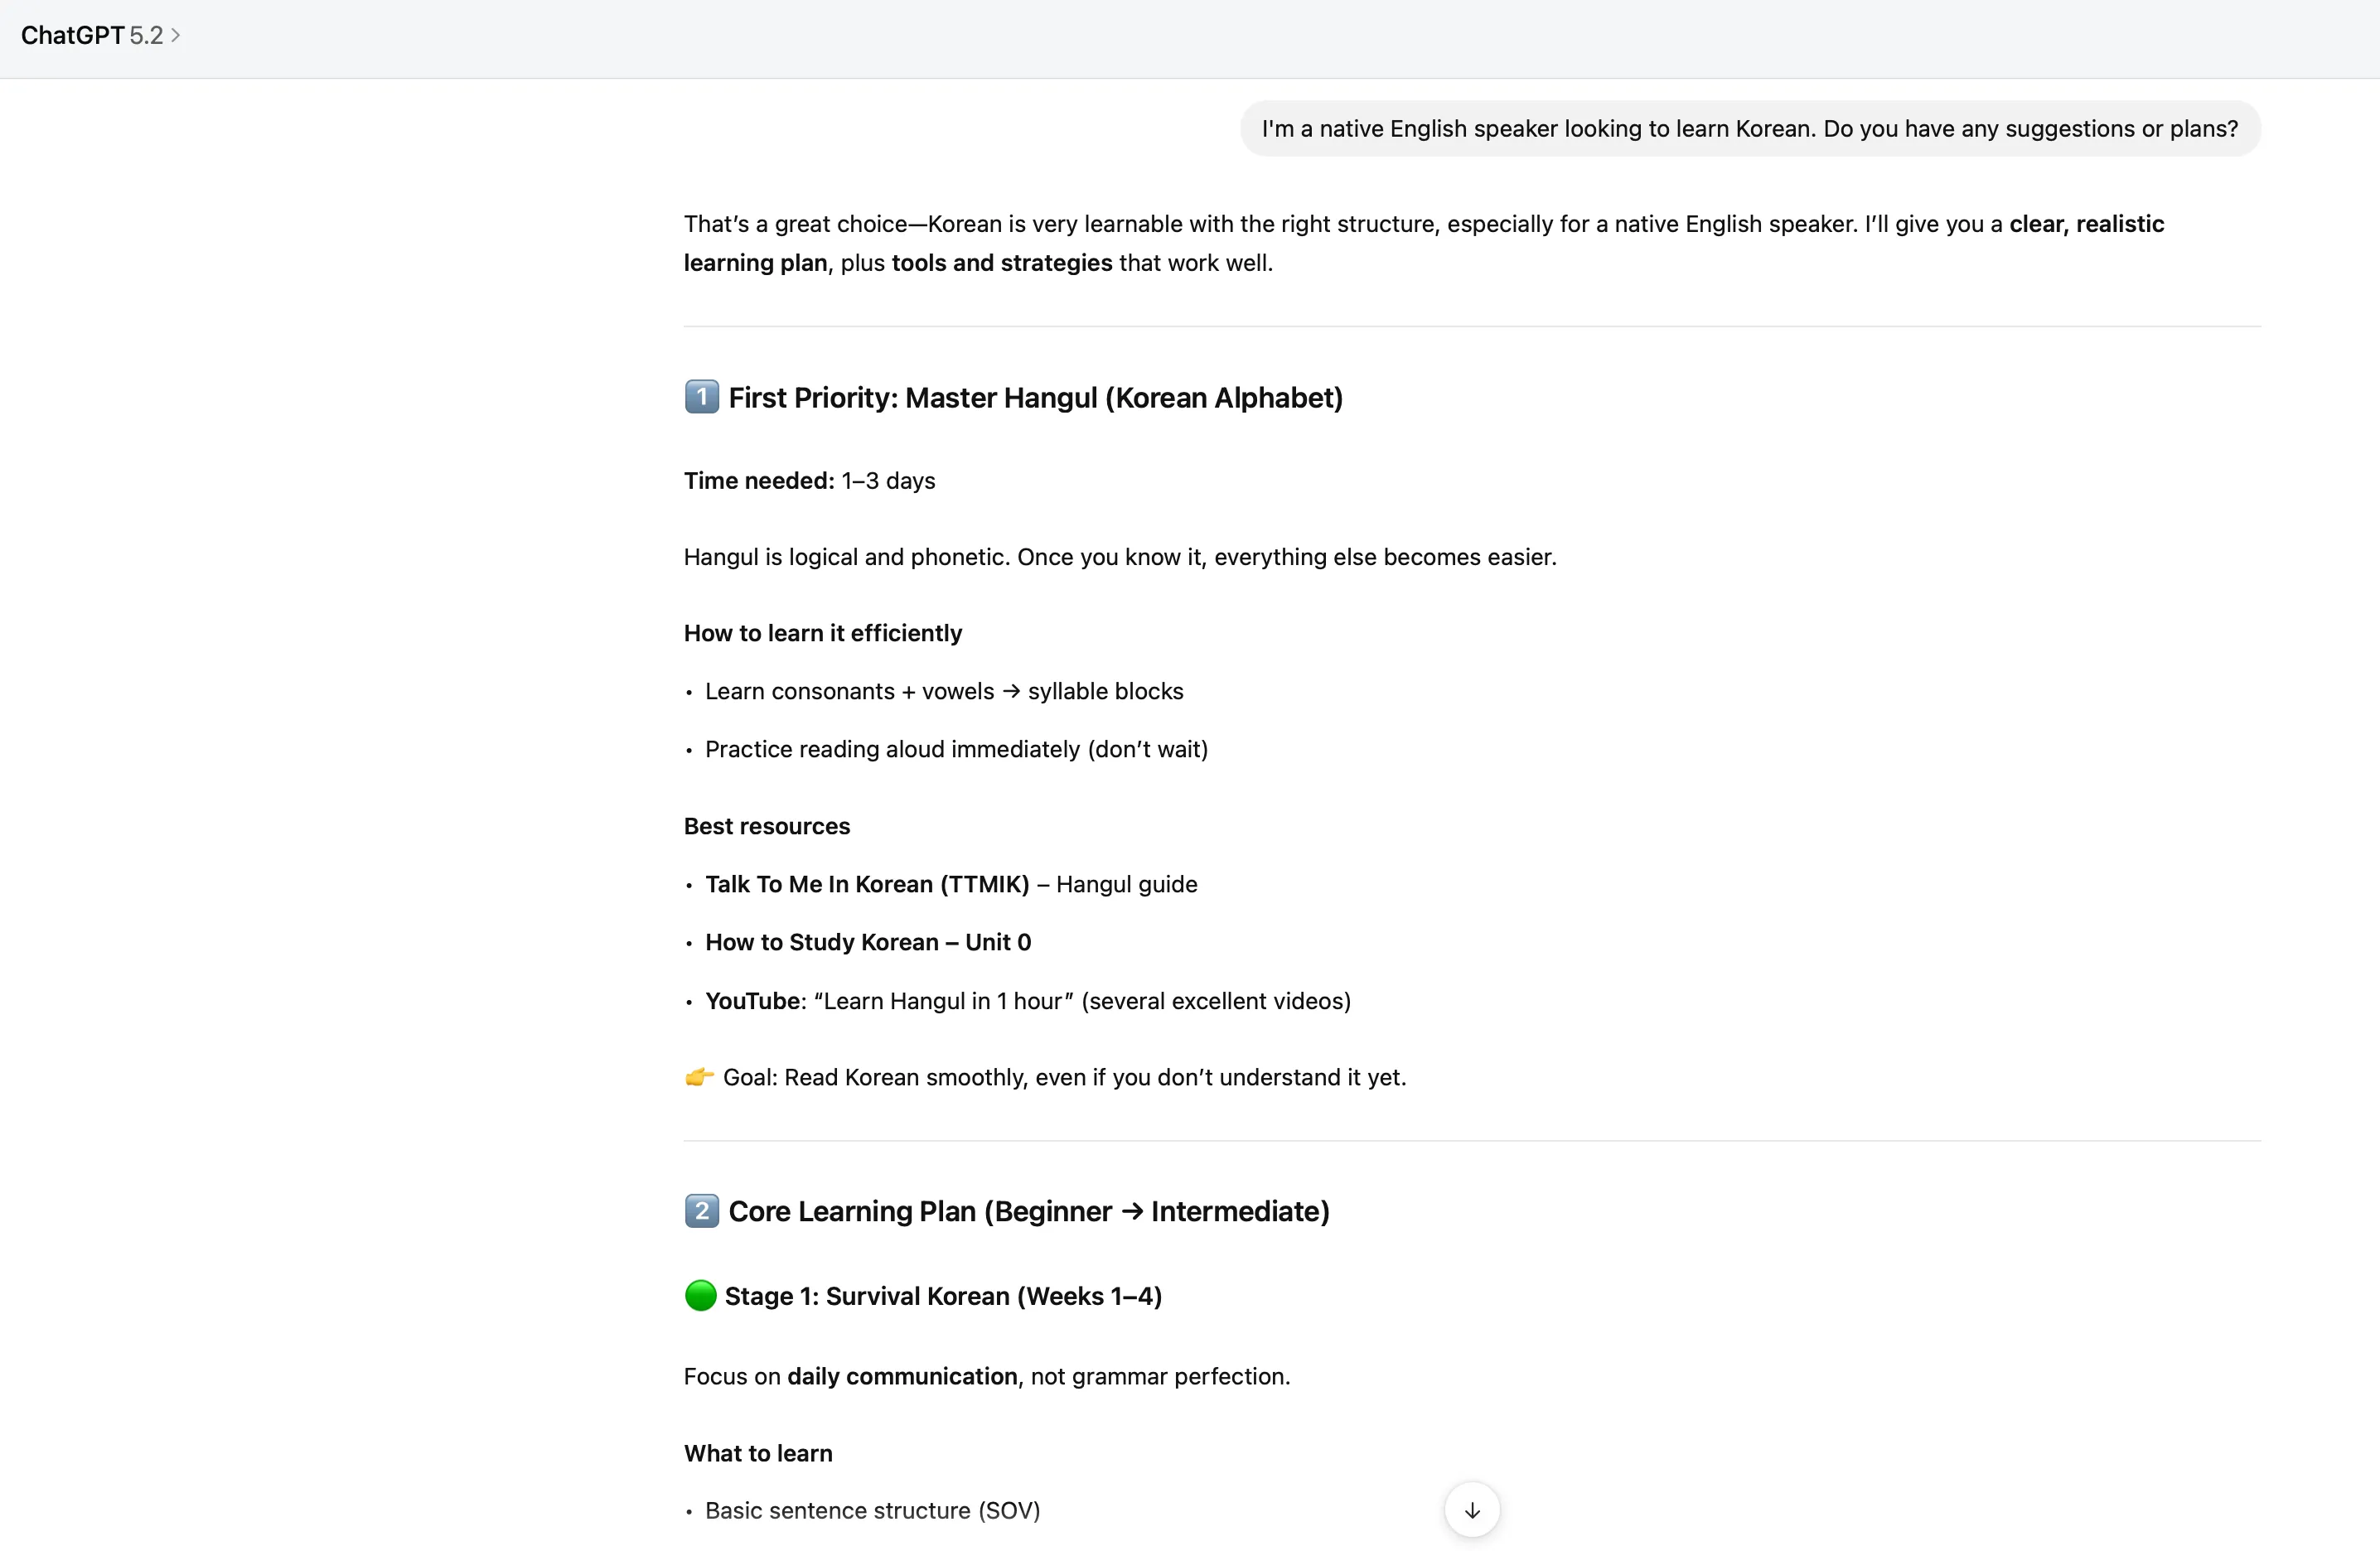
Task: Click the "Time needed:" label
Action: tap(758, 481)
